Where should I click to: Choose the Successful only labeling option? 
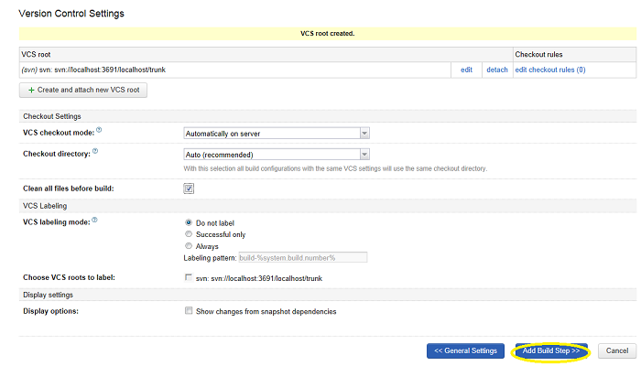click(x=189, y=234)
